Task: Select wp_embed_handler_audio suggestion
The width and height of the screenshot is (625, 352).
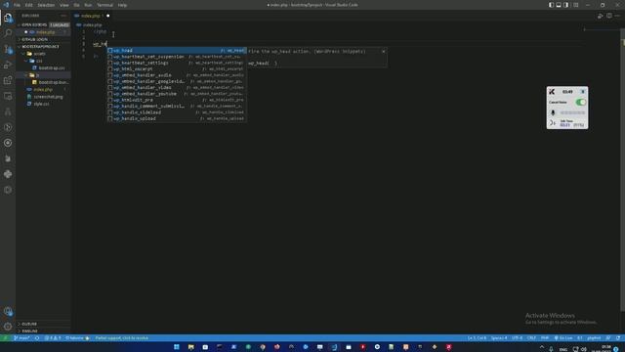Action: 177,75
